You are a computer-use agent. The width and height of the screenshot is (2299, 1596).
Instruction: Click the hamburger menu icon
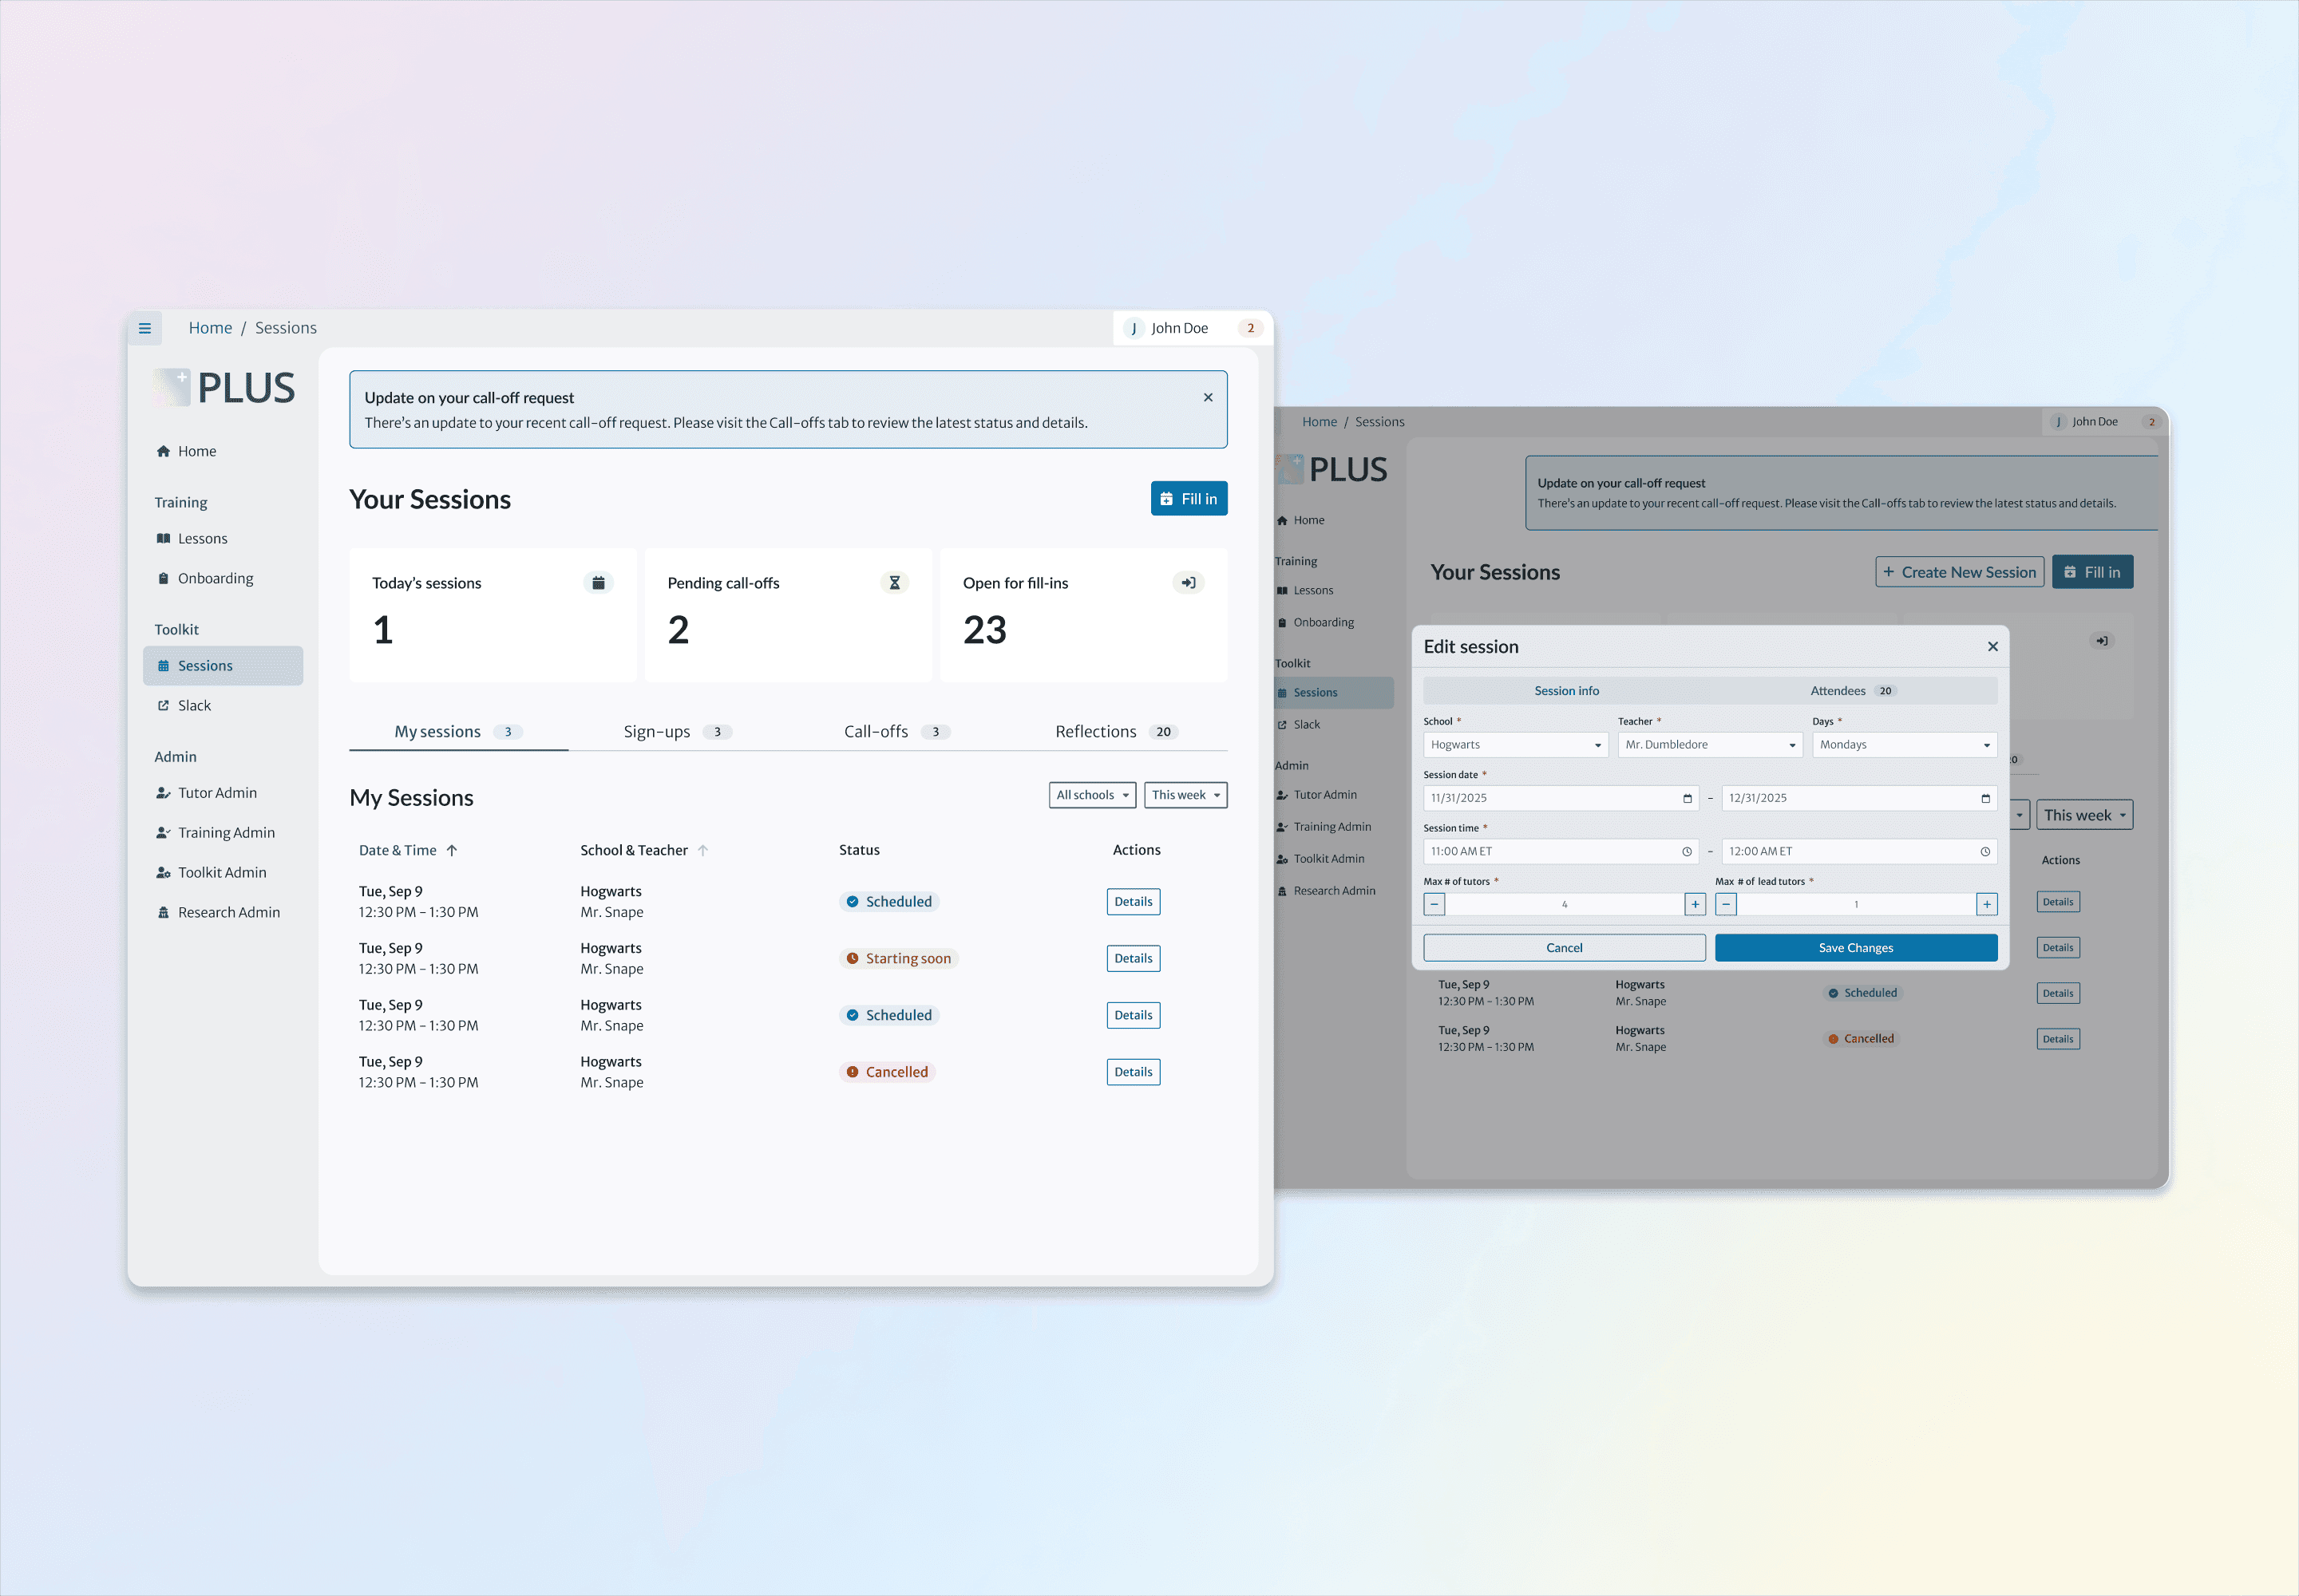tap(145, 328)
